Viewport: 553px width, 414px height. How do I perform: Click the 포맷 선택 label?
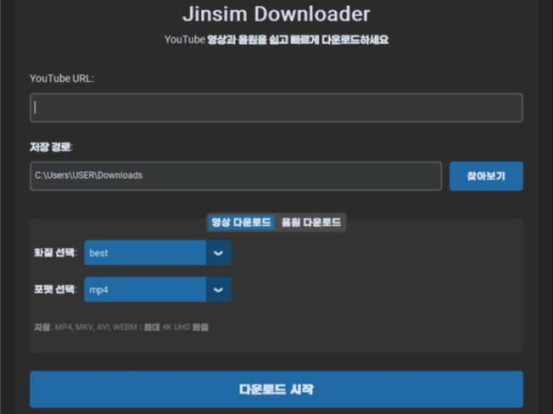point(55,289)
